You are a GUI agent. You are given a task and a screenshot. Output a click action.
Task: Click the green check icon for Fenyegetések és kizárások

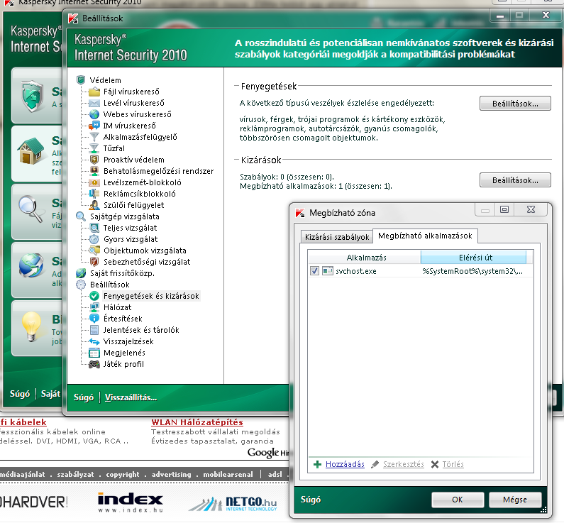[94, 296]
